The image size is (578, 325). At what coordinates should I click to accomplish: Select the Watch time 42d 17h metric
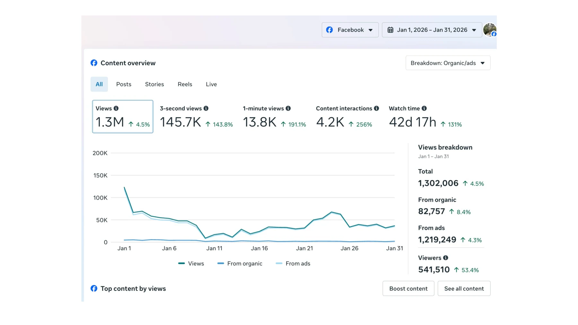pos(425,117)
